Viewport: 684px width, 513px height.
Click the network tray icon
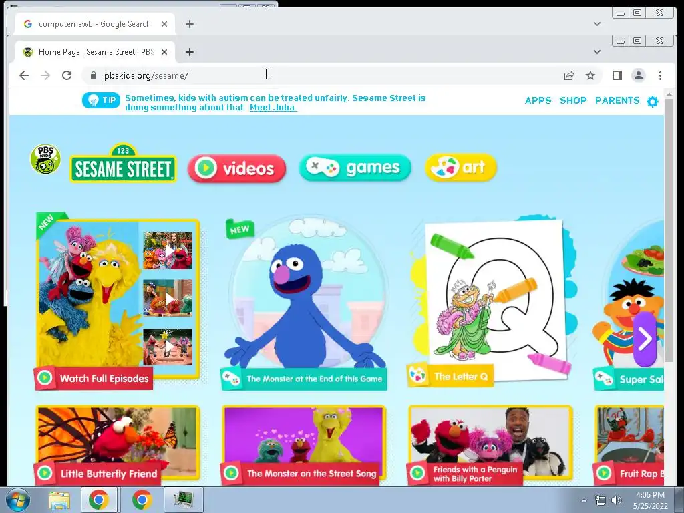tap(601, 500)
